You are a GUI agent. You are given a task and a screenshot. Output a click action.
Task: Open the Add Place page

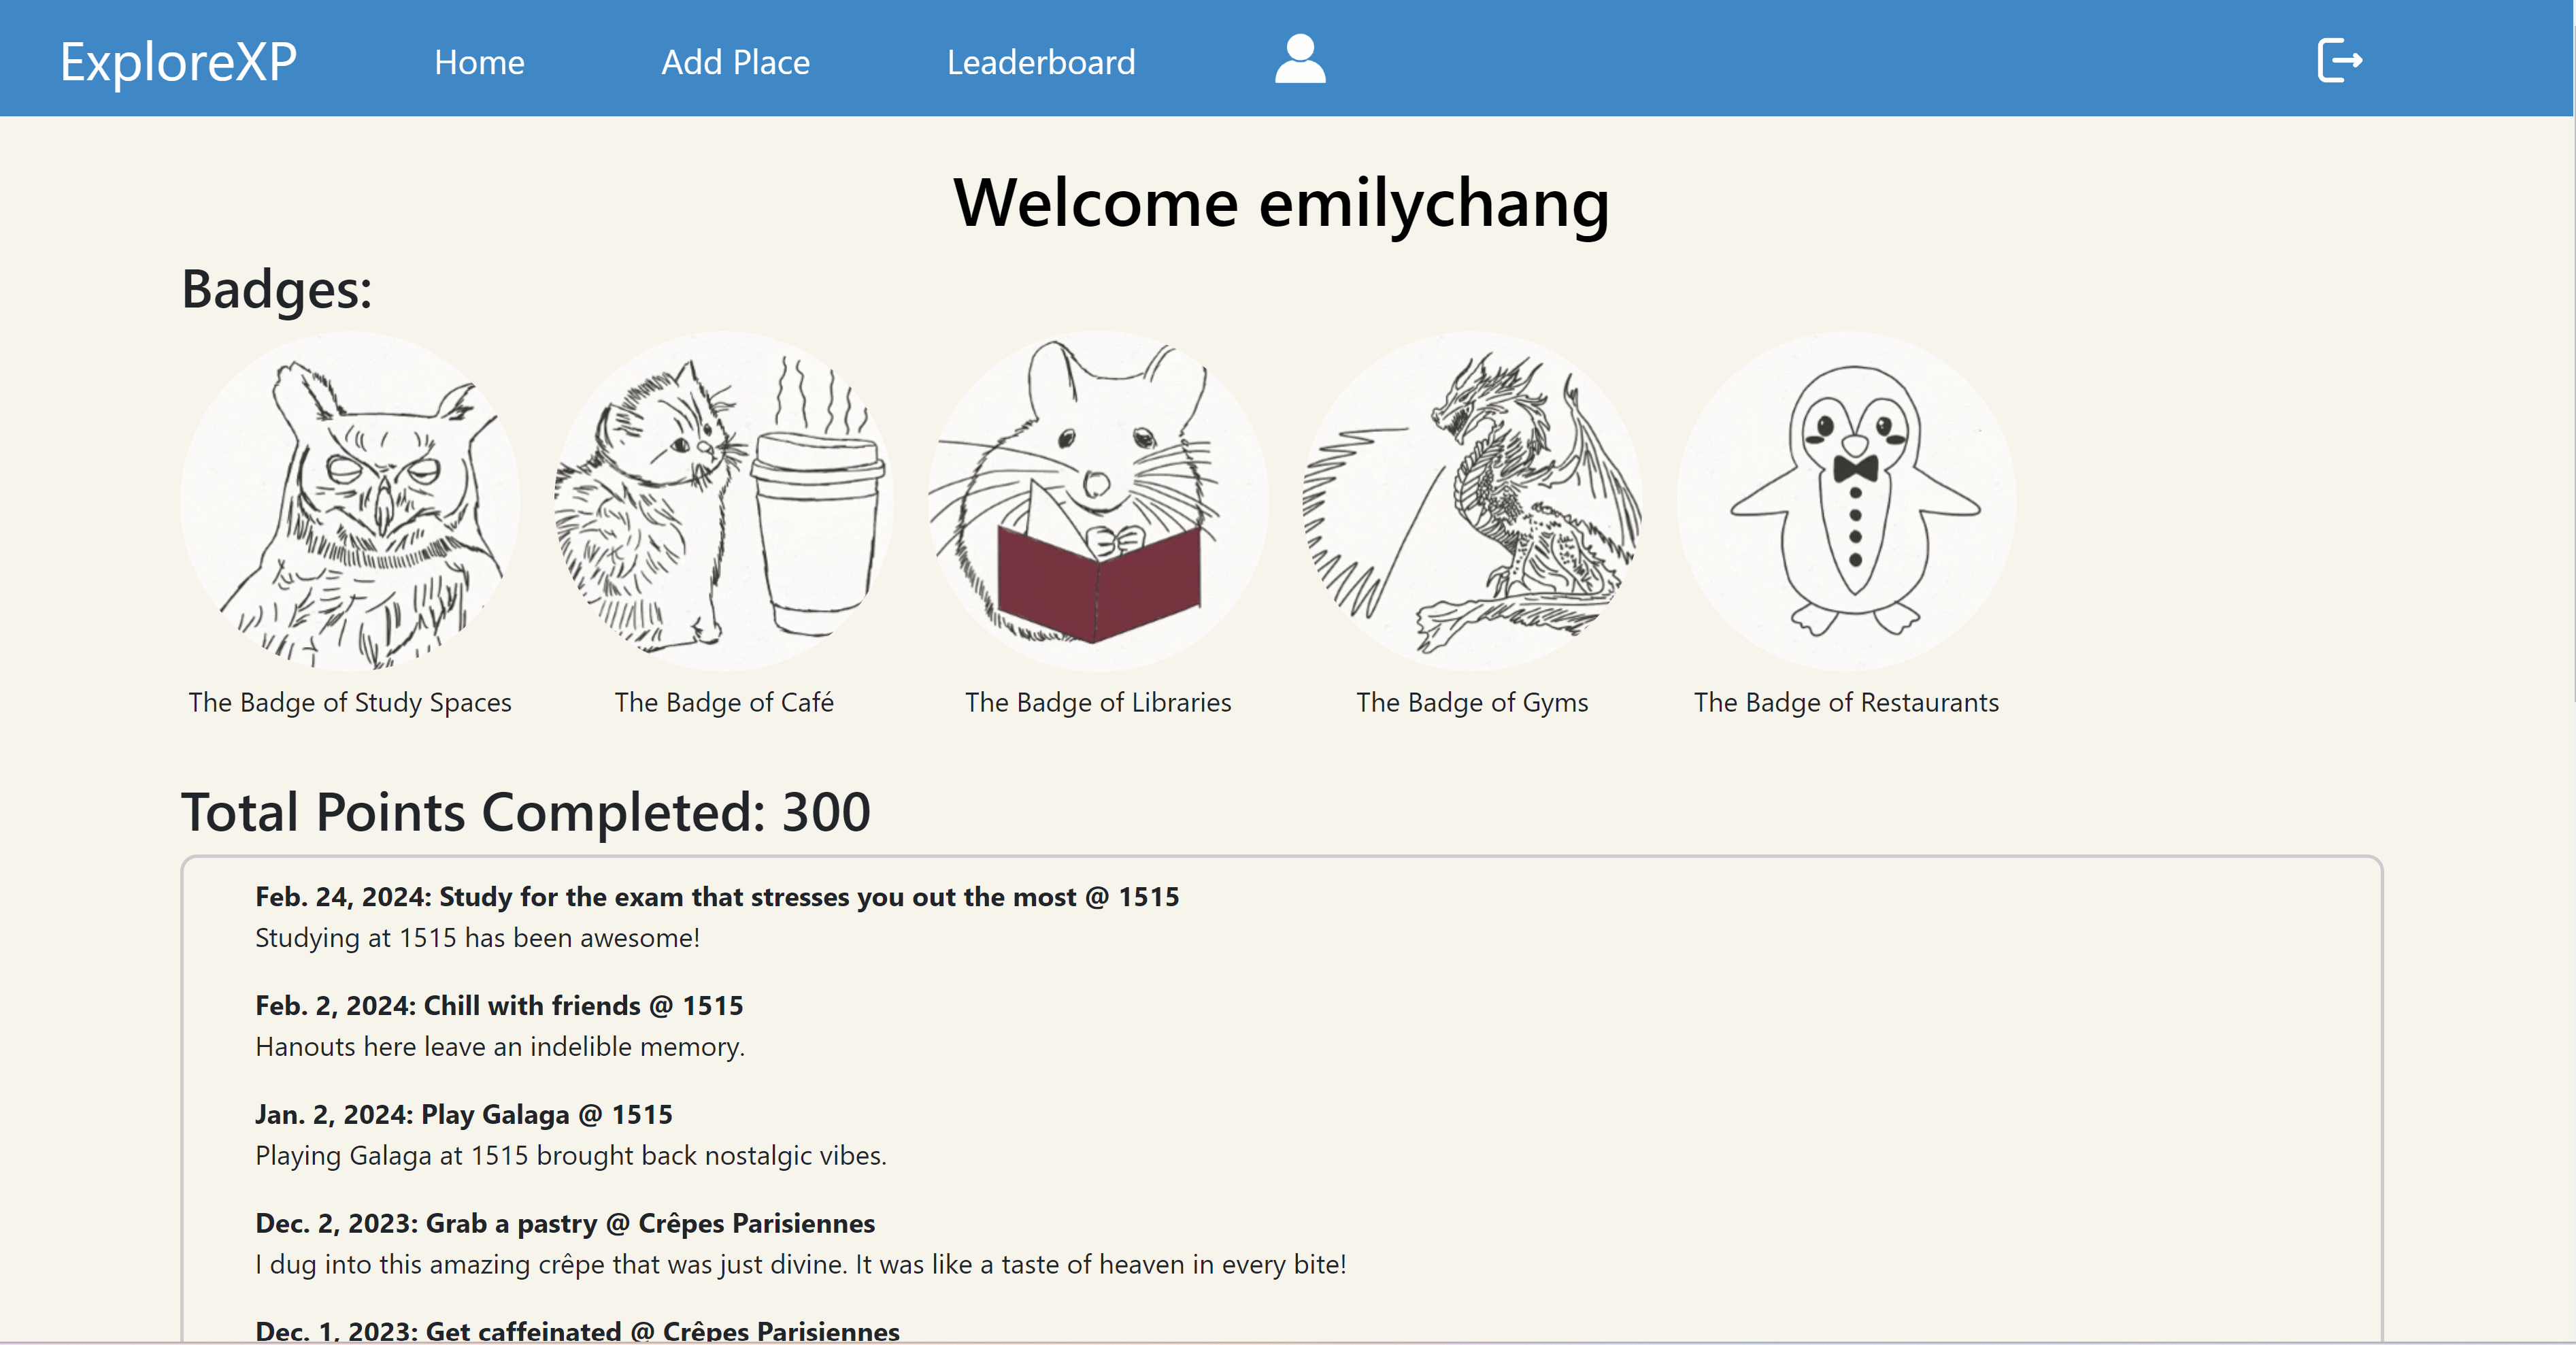tap(735, 63)
